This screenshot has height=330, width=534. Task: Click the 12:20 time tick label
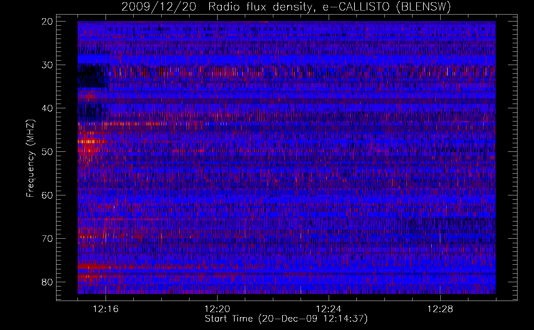point(217,309)
